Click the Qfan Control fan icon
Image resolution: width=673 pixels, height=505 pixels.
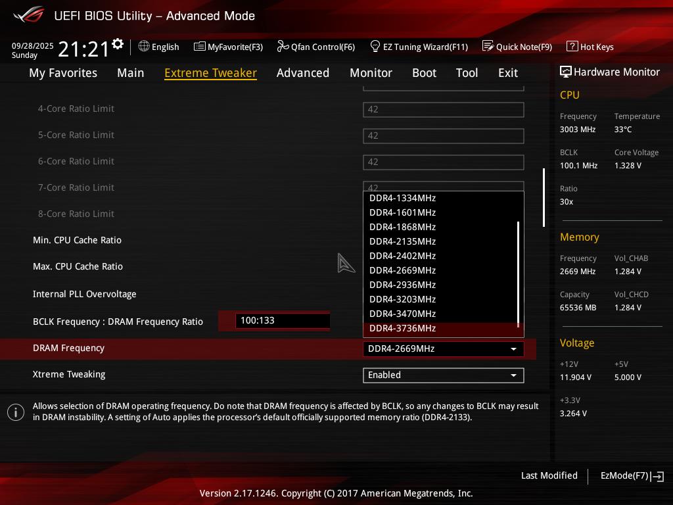[283, 46]
